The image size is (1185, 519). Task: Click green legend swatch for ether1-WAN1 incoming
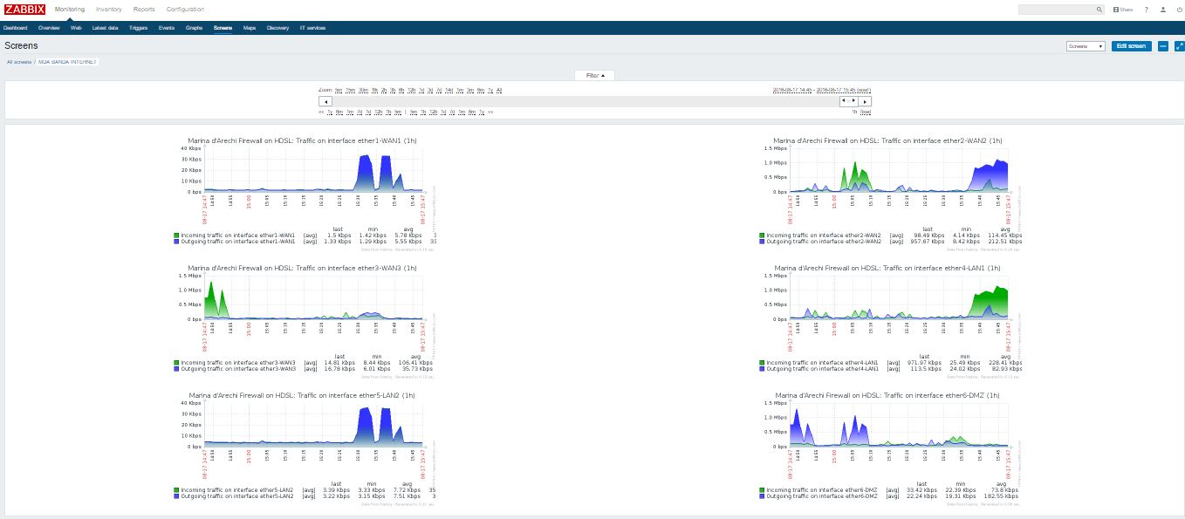point(176,236)
